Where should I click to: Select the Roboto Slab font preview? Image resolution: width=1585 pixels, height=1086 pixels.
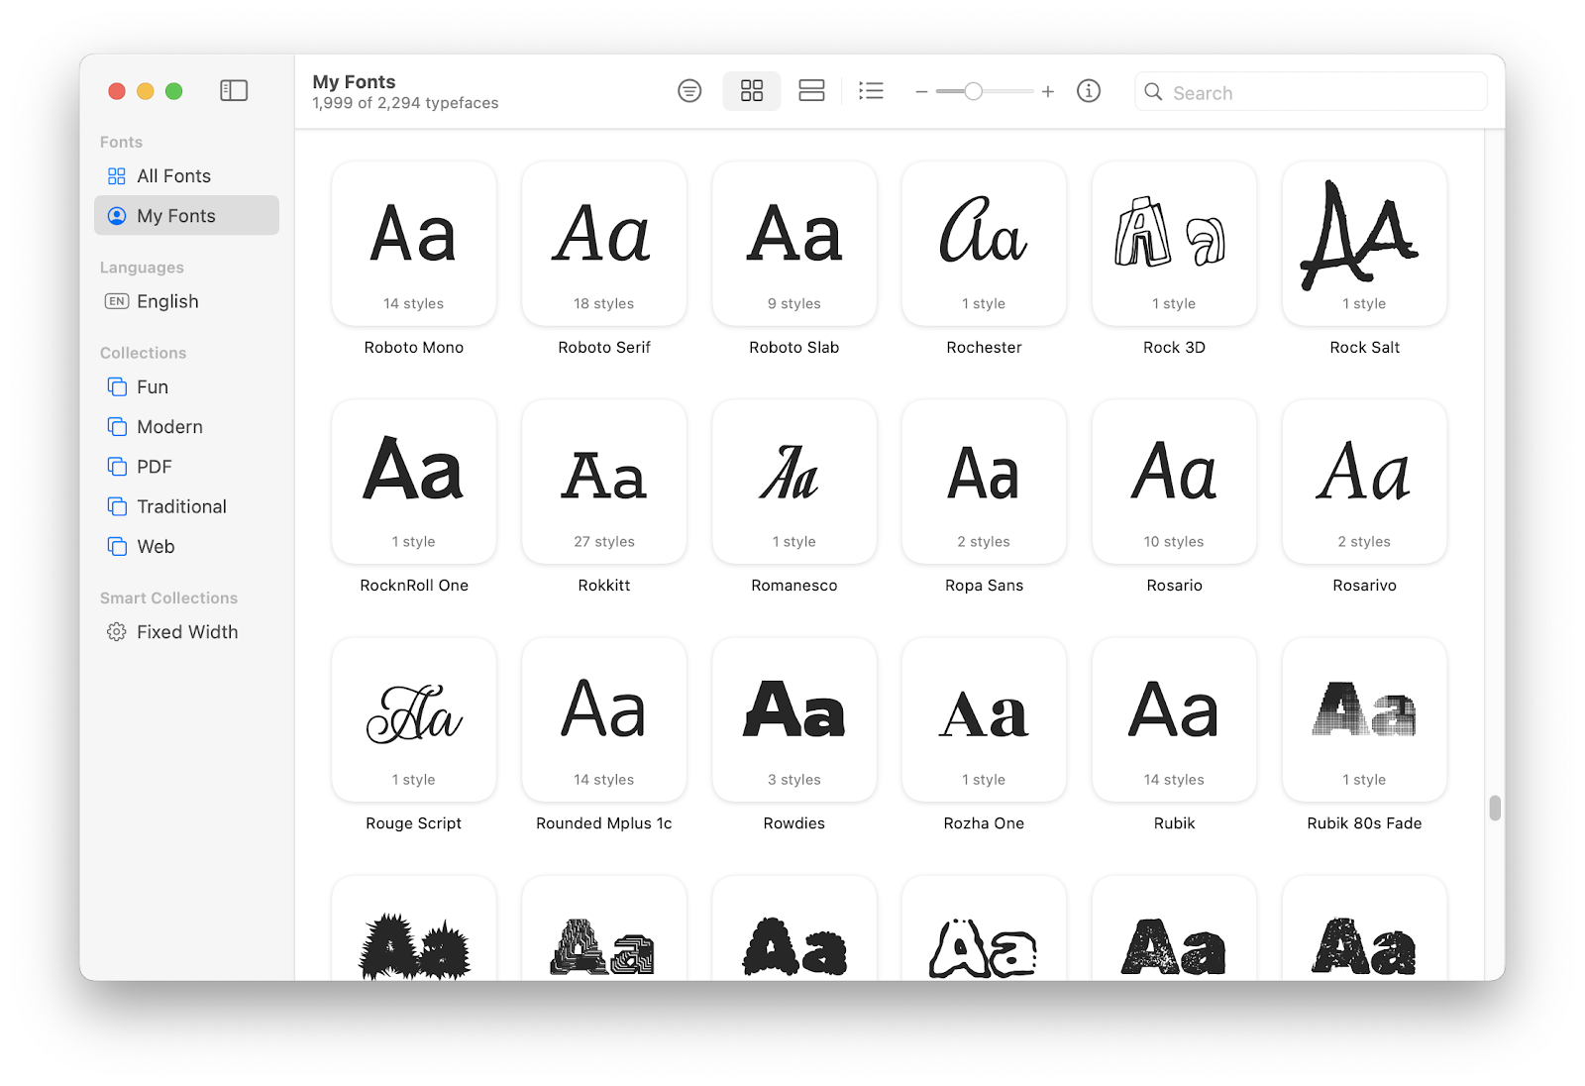[794, 244]
